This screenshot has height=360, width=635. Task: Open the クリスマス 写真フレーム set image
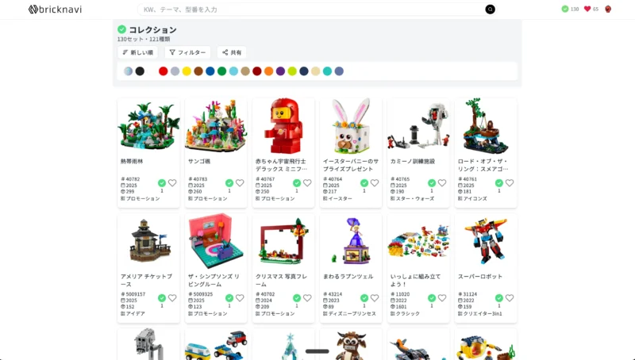coord(283,242)
